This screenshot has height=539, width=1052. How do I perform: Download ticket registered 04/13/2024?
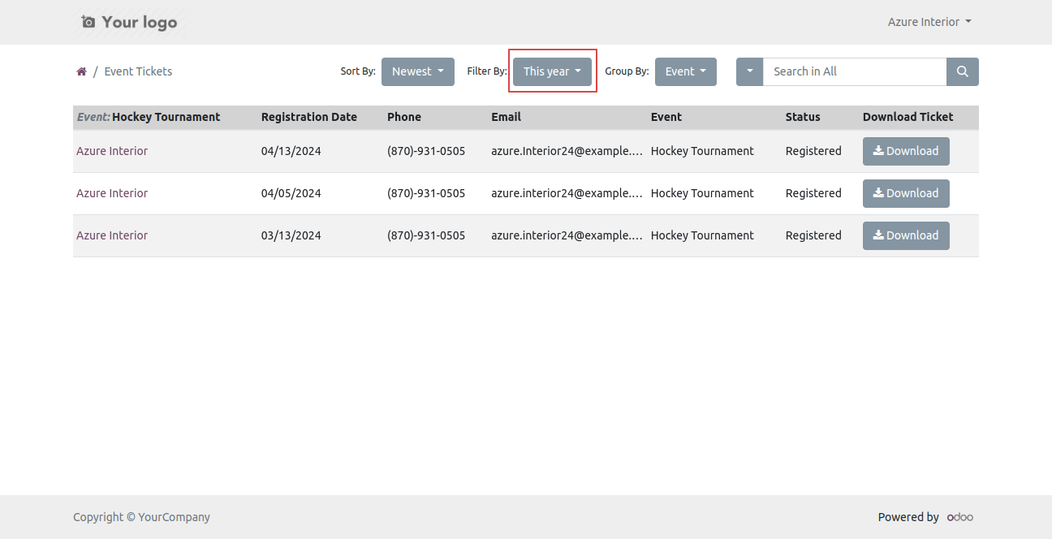coord(906,151)
